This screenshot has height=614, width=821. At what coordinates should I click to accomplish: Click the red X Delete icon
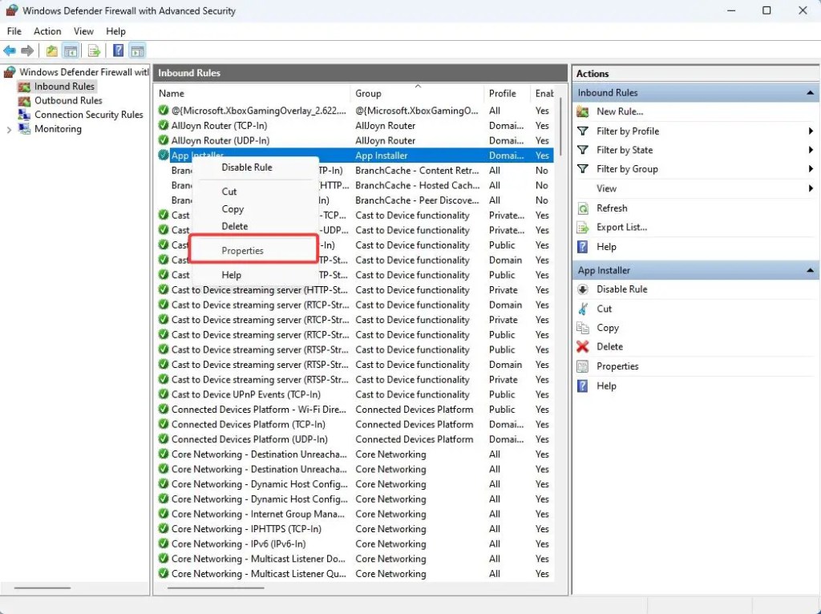pos(583,346)
